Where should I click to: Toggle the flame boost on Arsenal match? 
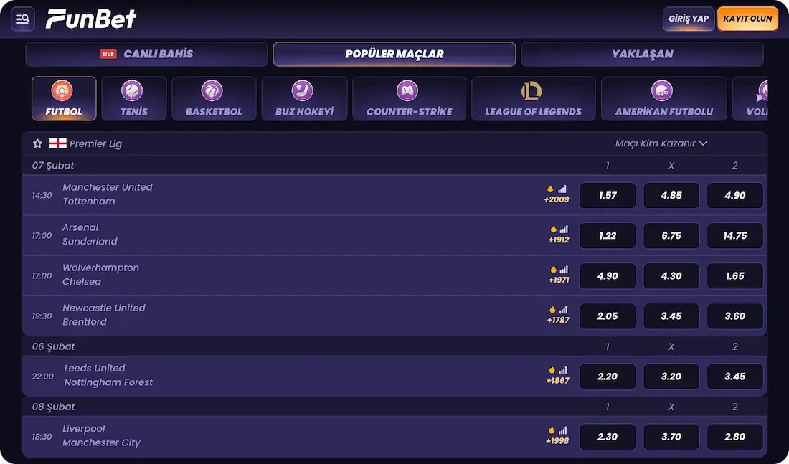coord(552,231)
